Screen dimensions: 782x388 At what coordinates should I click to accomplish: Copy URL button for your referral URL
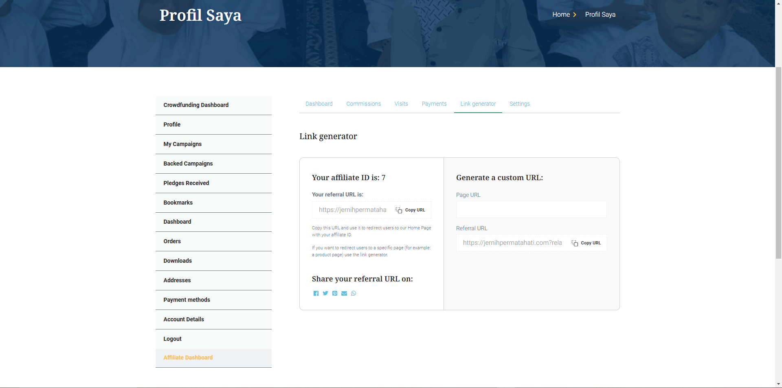[410, 210]
